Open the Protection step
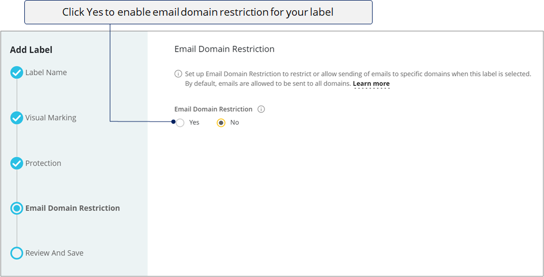 tap(43, 163)
